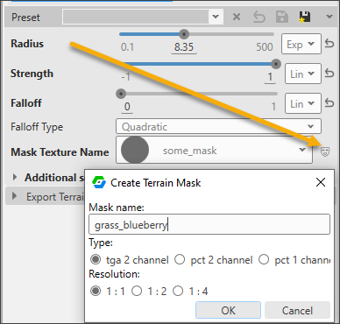Confirm mask creation with OK

click(228, 310)
